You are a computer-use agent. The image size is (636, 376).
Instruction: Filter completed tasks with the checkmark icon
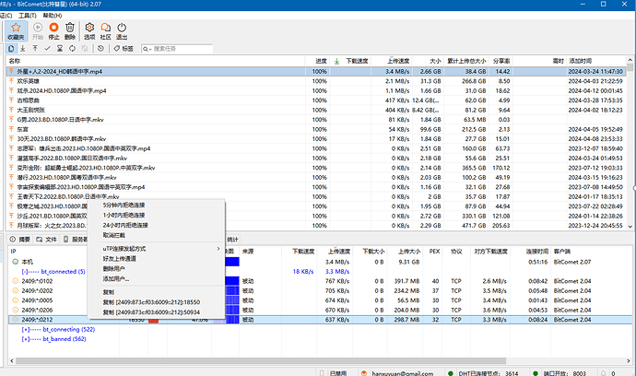47,49
